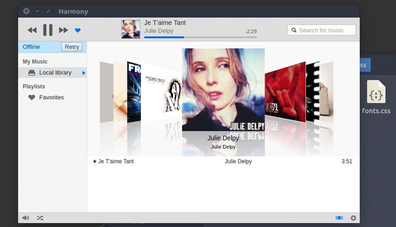Screen dimensions: 396x227
Task: Click Julie Delpy artist in track row
Action: (238, 161)
